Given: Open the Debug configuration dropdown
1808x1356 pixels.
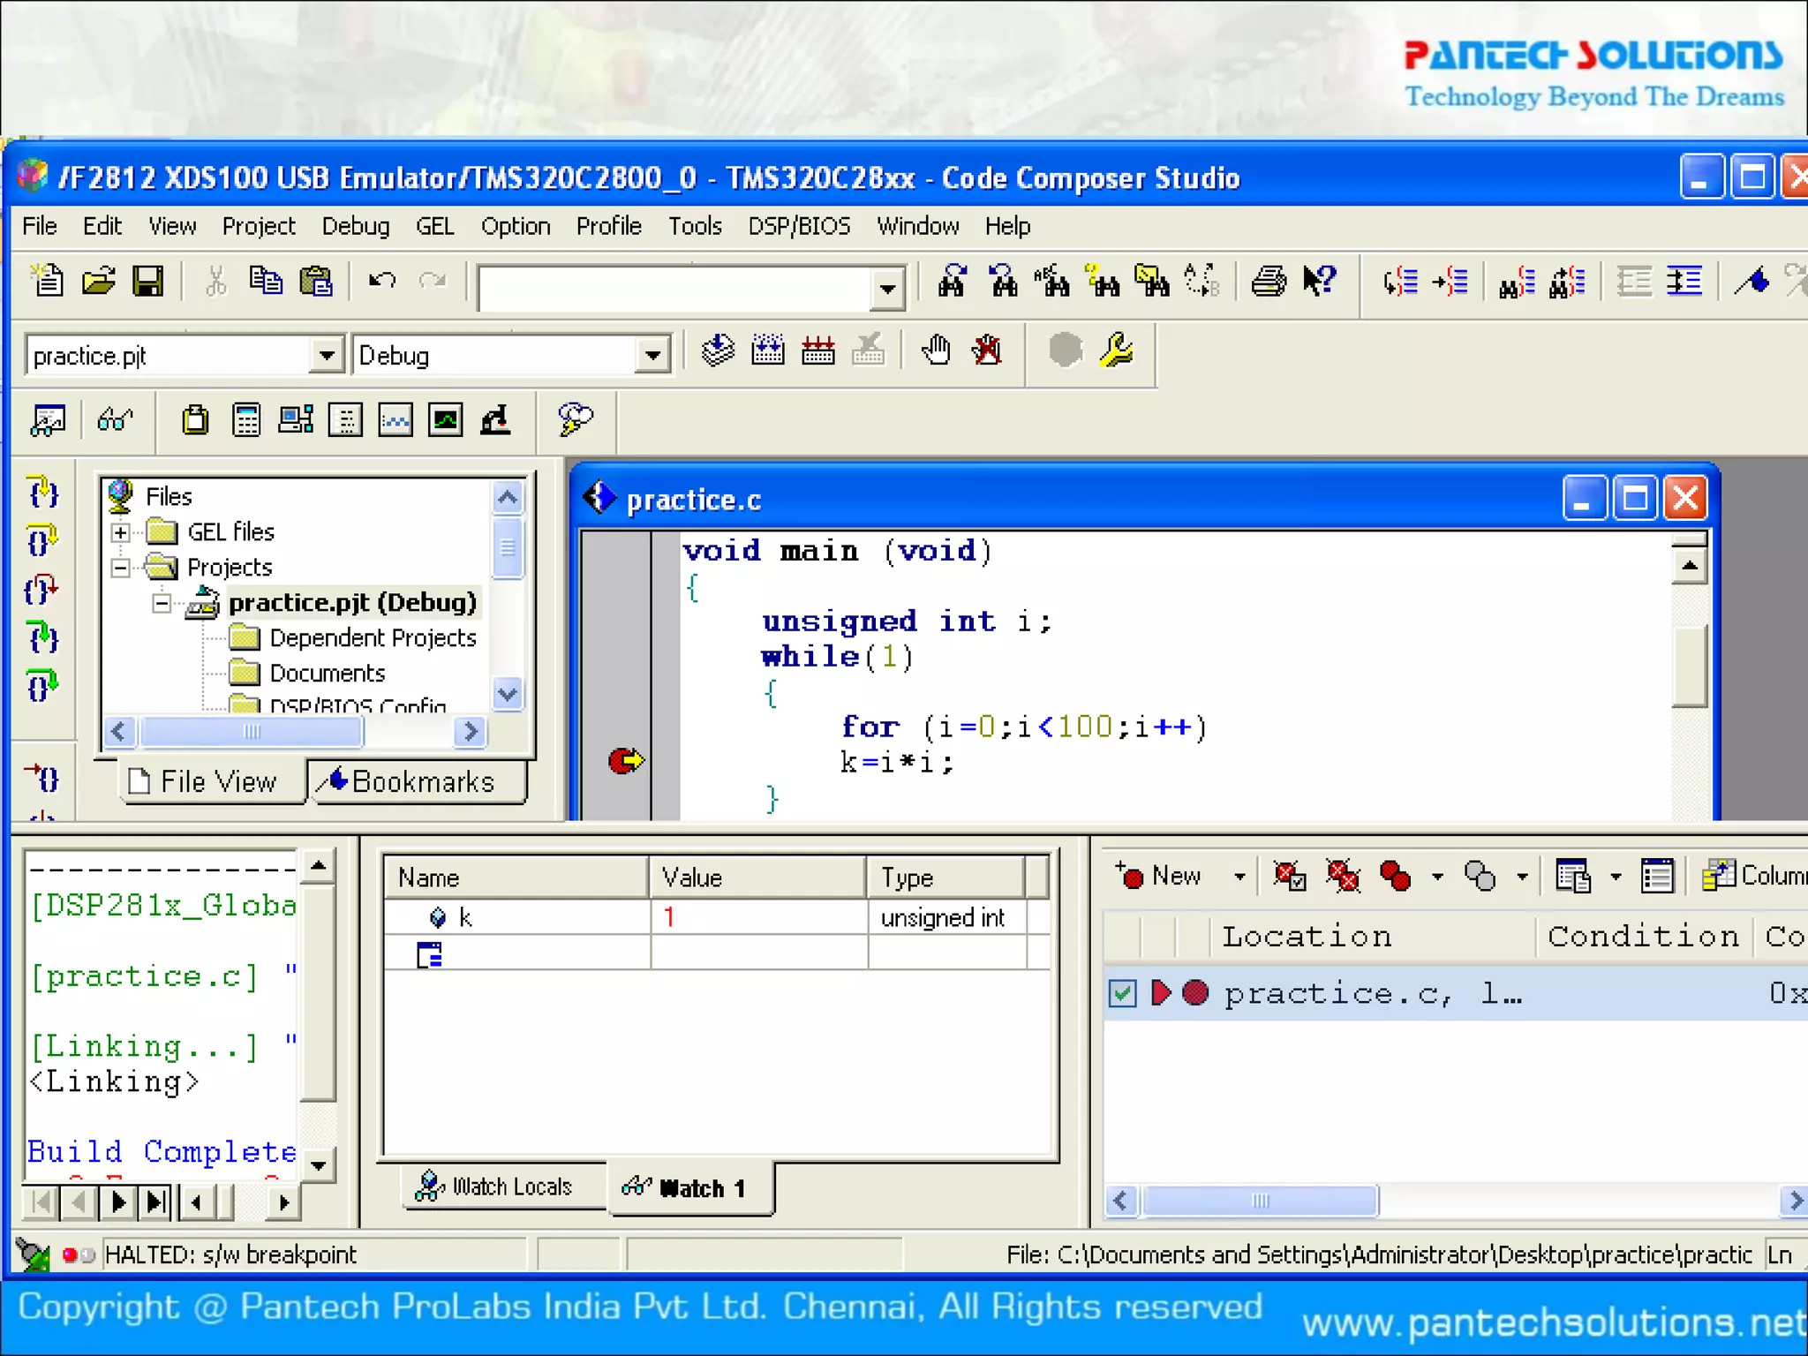Looking at the screenshot, I should click(x=652, y=356).
